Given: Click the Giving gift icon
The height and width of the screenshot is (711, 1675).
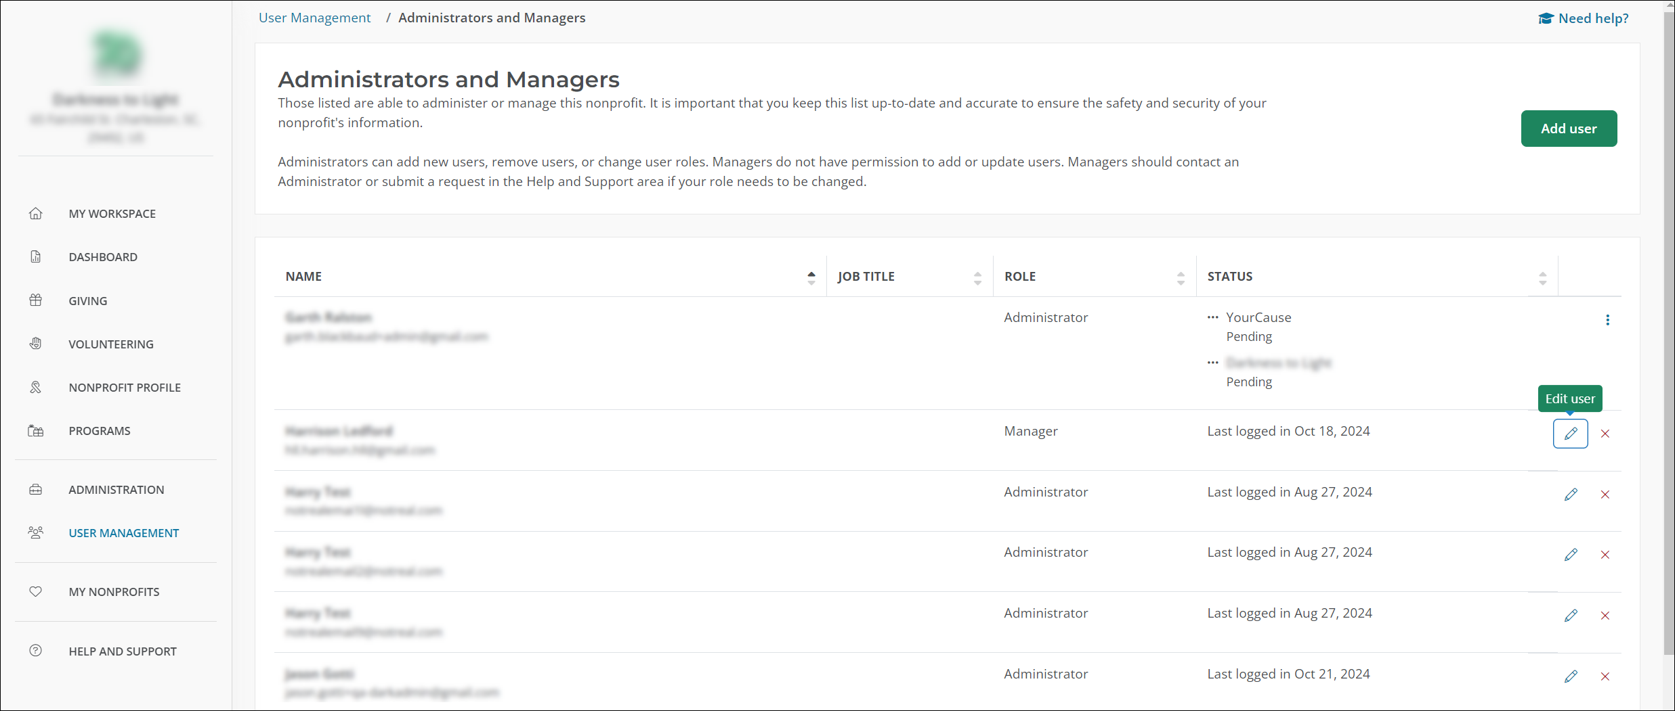Looking at the screenshot, I should [x=36, y=300].
